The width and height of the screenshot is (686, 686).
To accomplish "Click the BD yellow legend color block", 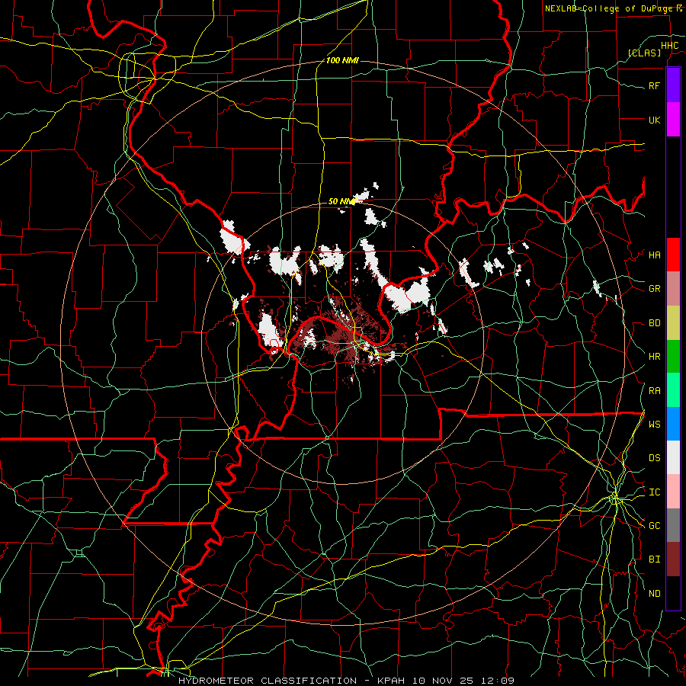I will 673,323.
